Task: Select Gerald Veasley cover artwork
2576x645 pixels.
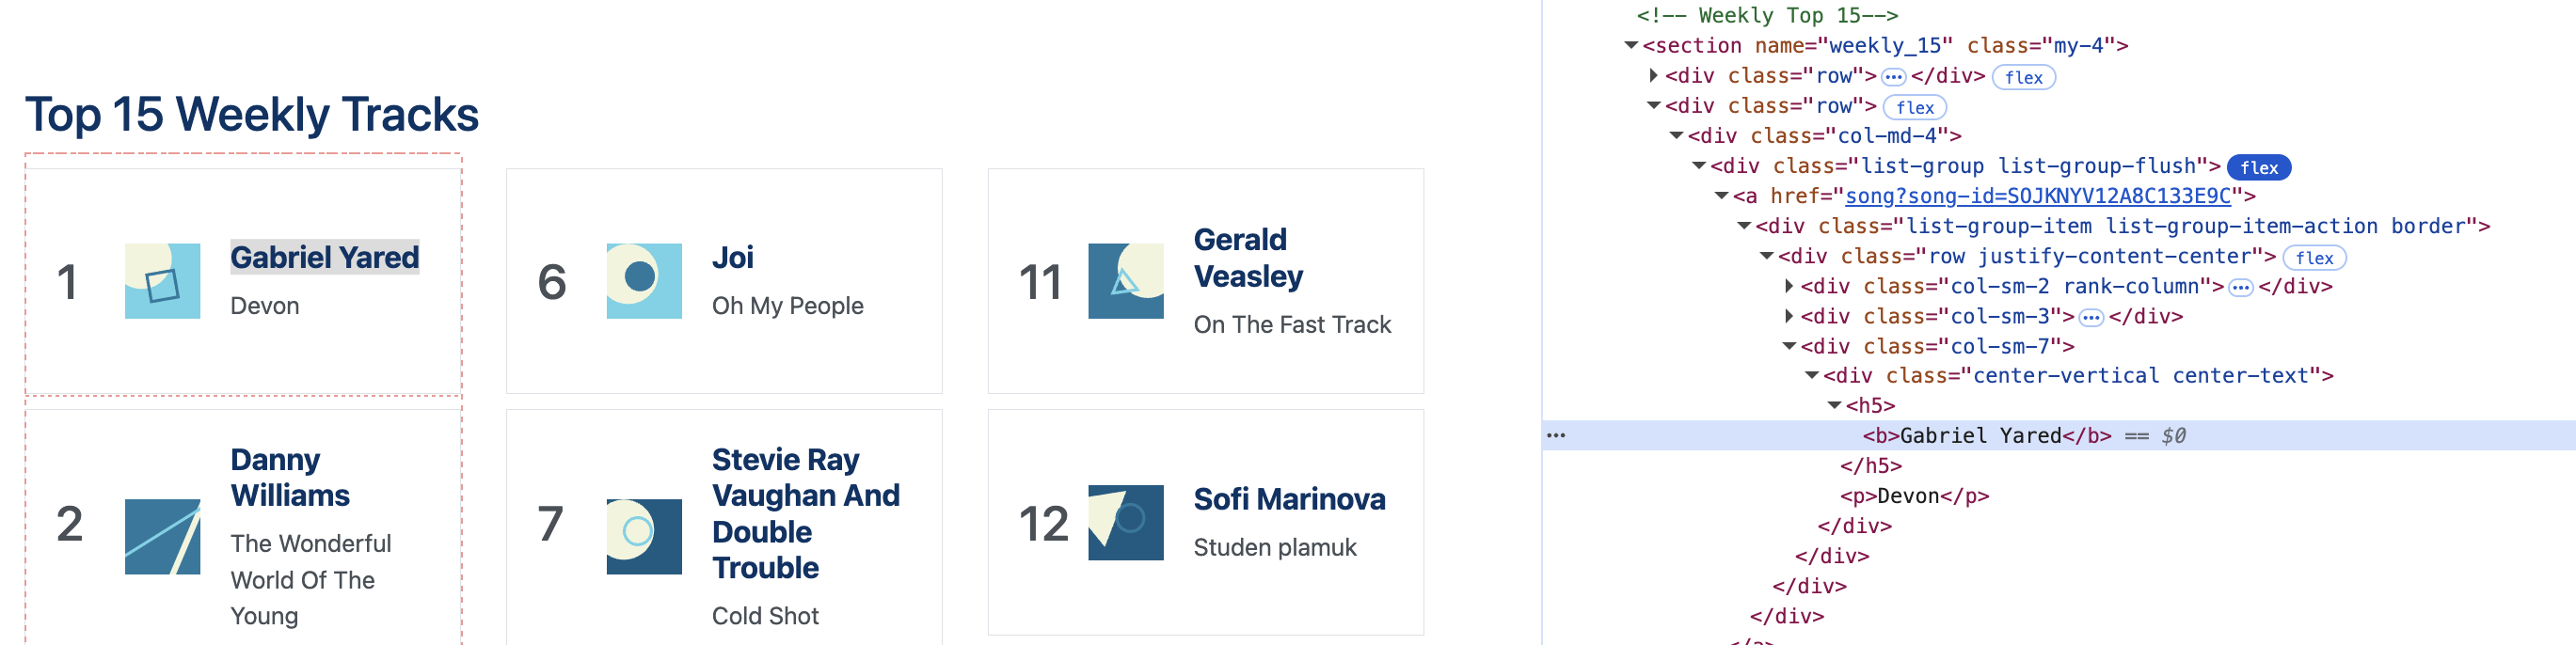Action: [x=1126, y=281]
